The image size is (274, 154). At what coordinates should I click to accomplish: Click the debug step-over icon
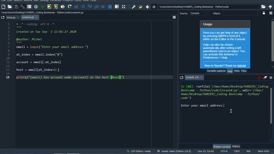[x=83, y=7]
